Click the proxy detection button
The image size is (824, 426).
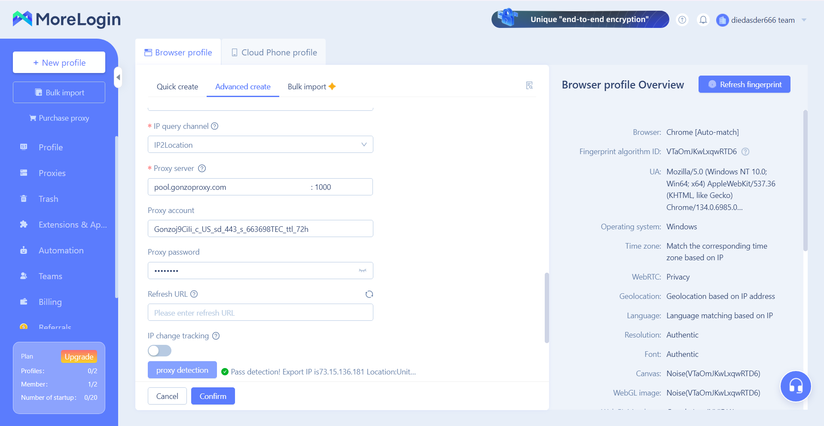coord(182,370)
